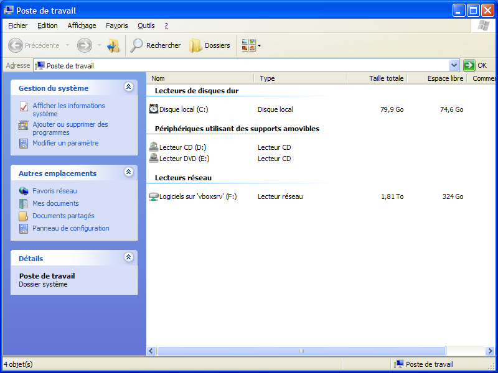Screen dimensions: 498x373
Task: Expand the address bar dropdown arrow
Action: [x=454, y=65]
